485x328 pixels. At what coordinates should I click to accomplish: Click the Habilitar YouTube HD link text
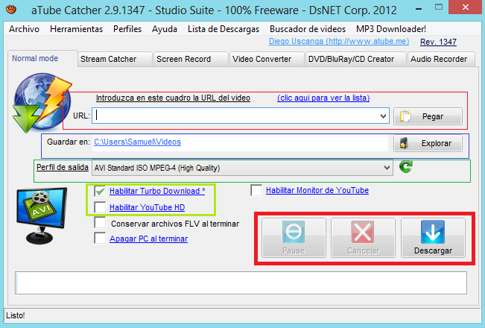tap(148, 207)
